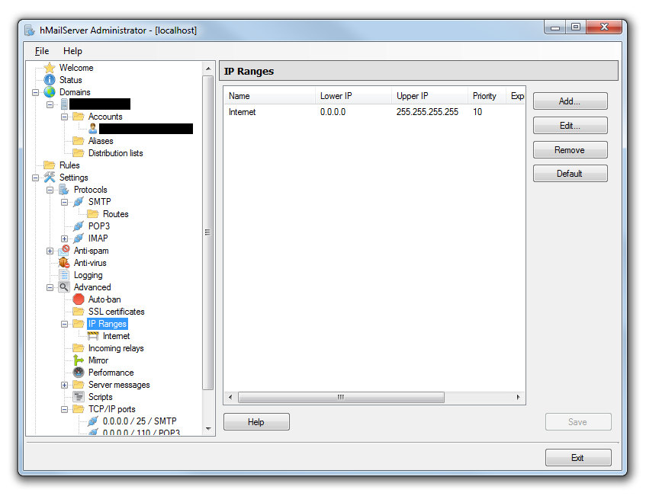This screenshot has width=646, height=496.
Task: Select the Internet row in IP list
Action: pos(243,112)
